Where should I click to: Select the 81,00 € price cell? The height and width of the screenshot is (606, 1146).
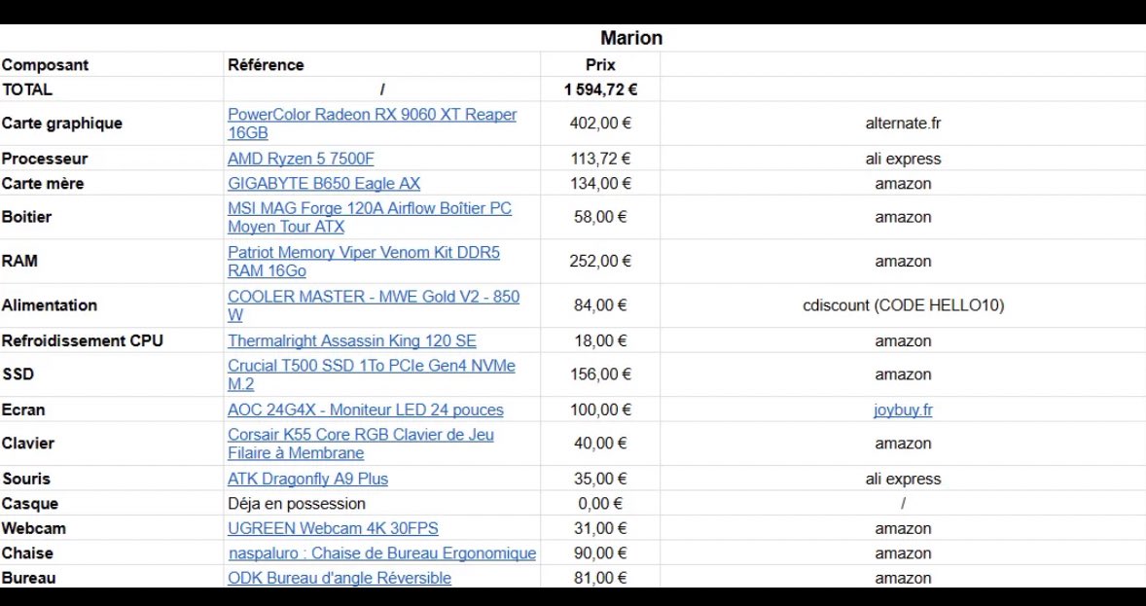(x=600, y=578)
